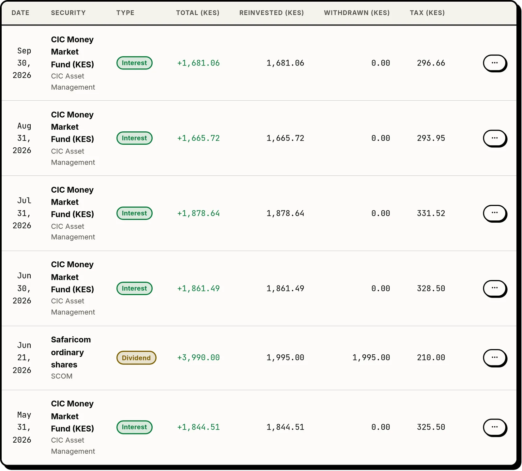
Task: Click the TOTAL (KES) column header
Action: point(198,13)
